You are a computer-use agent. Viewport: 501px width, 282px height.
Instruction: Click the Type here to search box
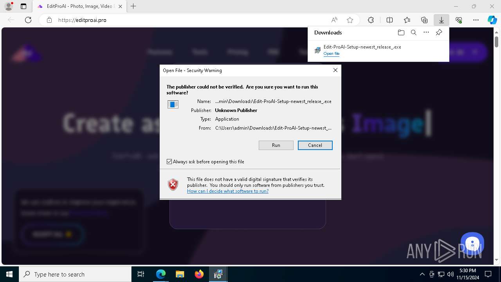(75, 274)
